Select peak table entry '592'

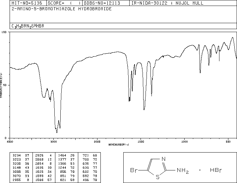[x=86, y=176]
